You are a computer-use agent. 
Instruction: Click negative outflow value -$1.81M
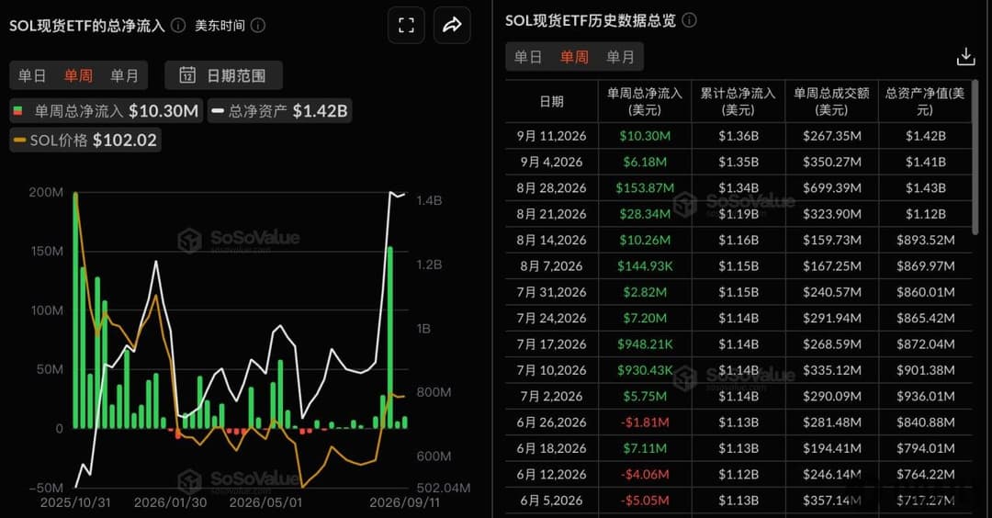coord(645,422)
